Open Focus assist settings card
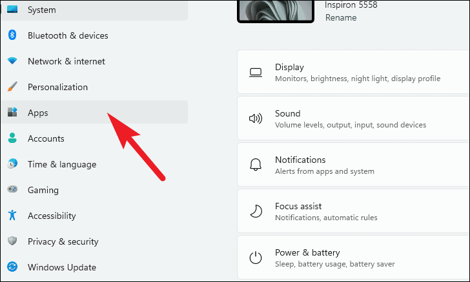Viewport: 470px width, 282px height. (x=354, y=211)
